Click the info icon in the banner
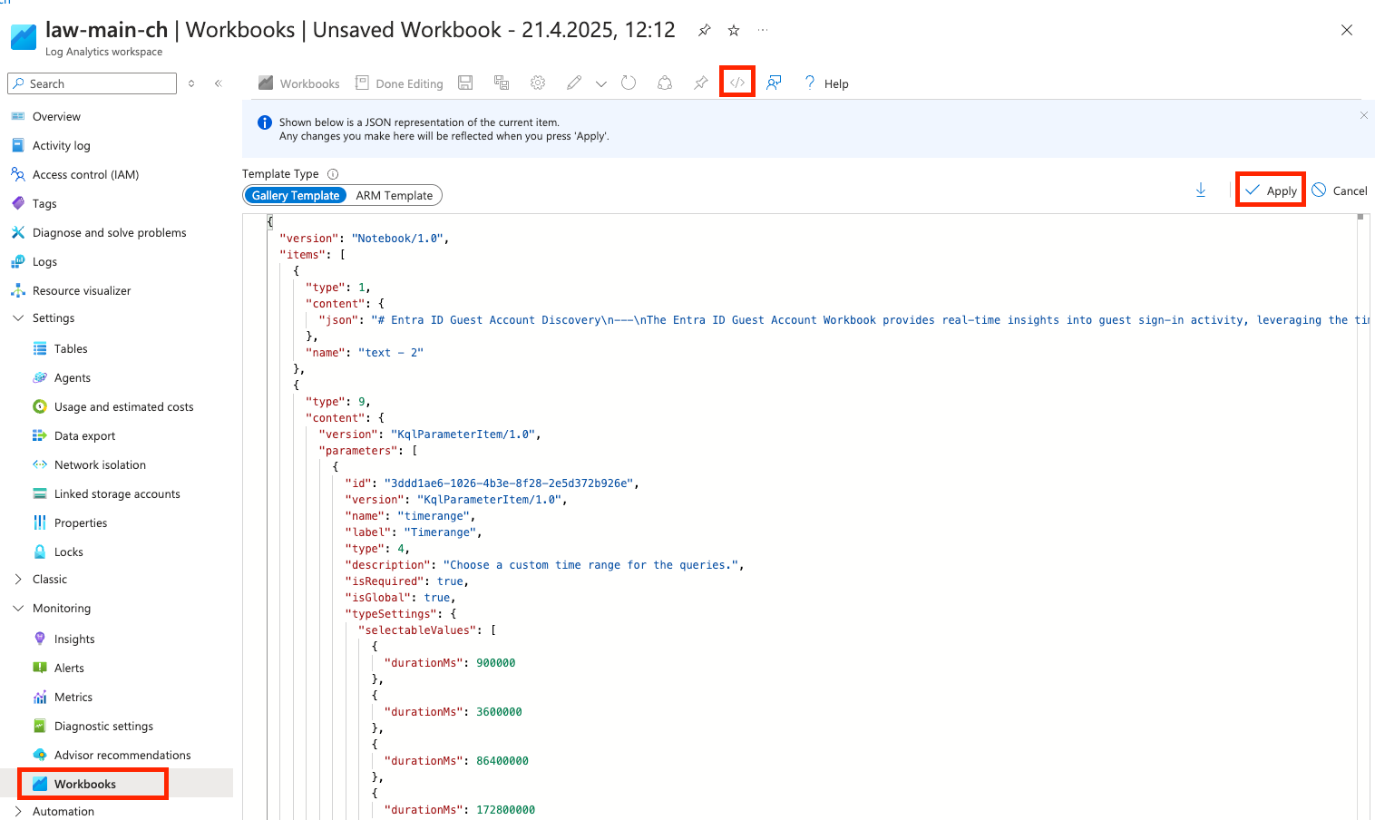The width and height of the screenshot is (1375, 820). [265, 122]
